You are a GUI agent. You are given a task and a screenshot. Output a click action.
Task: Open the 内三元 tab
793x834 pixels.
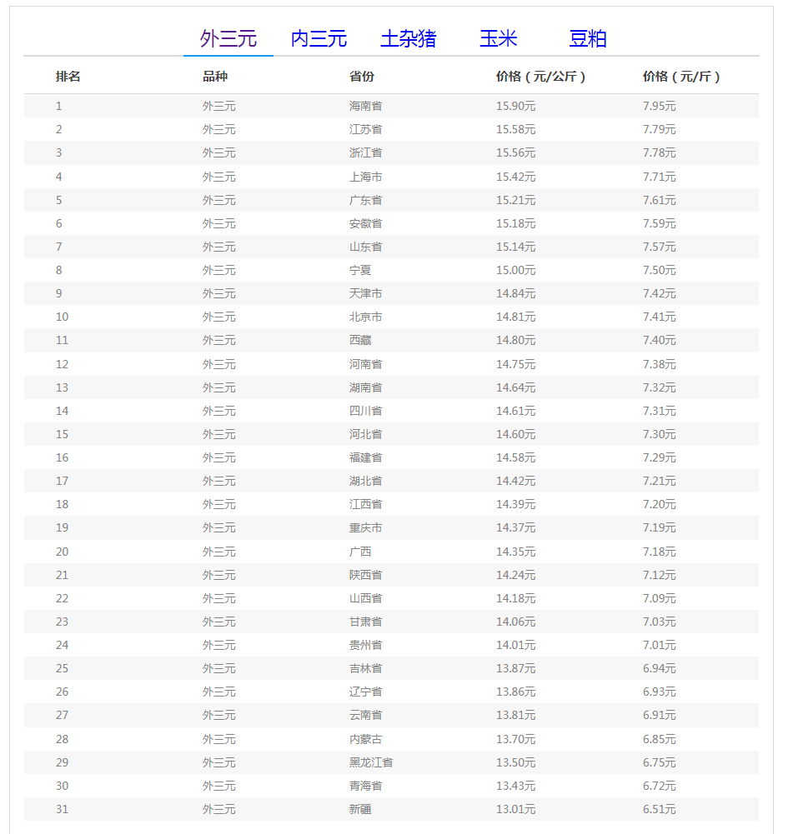319,39
